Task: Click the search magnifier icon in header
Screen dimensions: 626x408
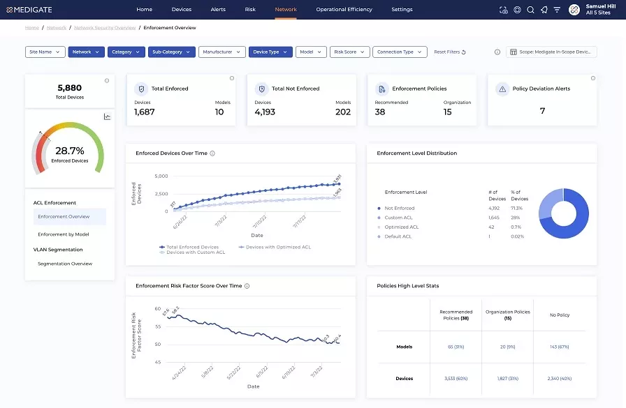Action: pyautogui.click(x=530, y=10)
